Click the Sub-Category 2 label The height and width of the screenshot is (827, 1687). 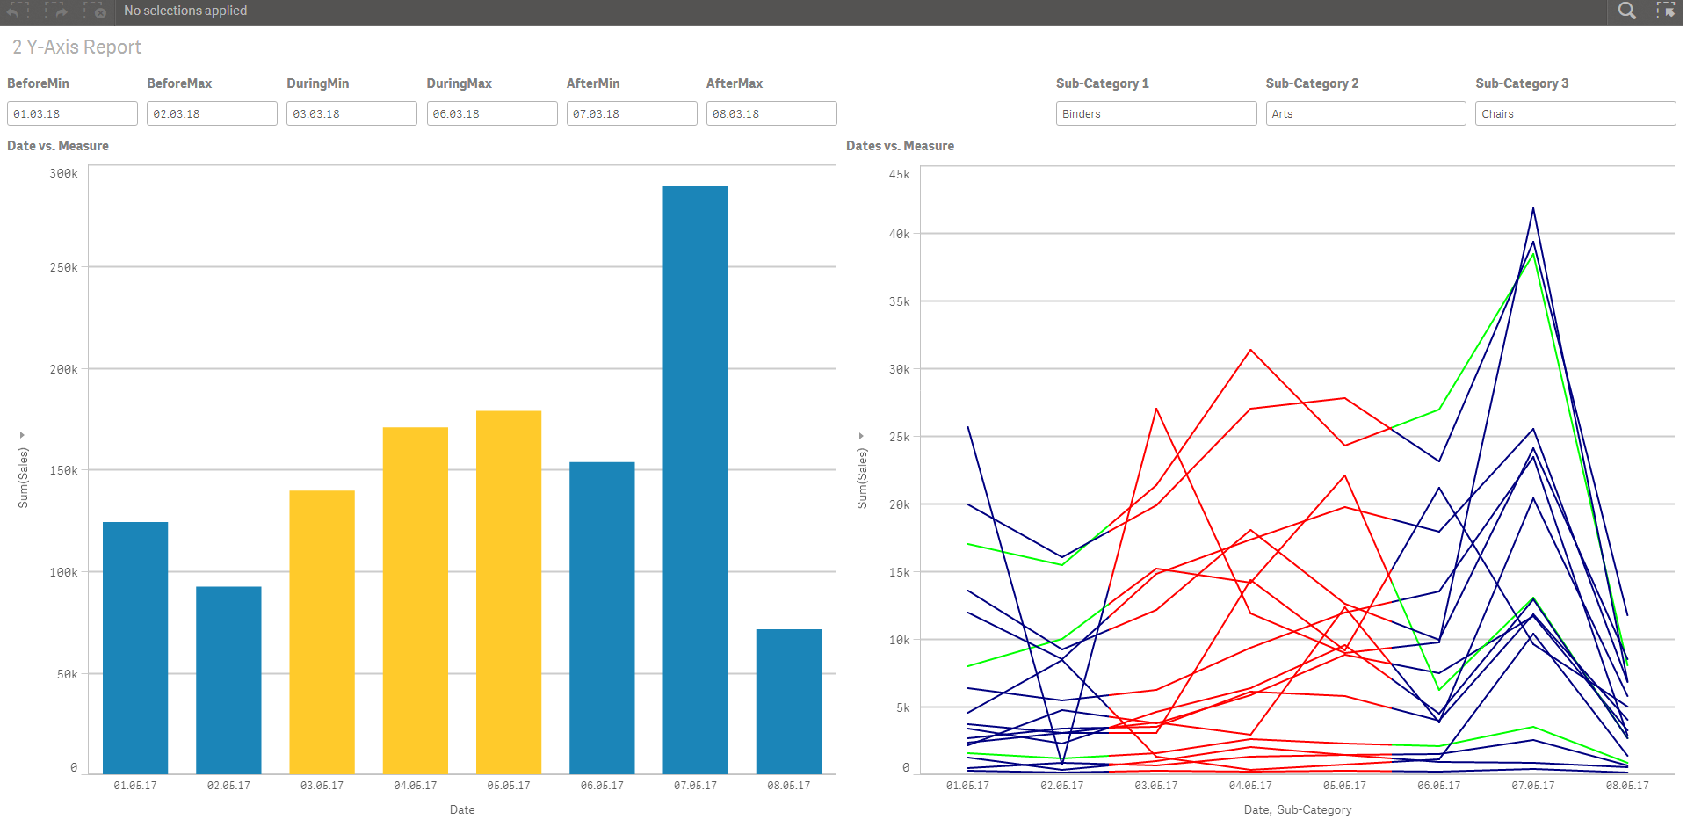tap(1312, 83)
